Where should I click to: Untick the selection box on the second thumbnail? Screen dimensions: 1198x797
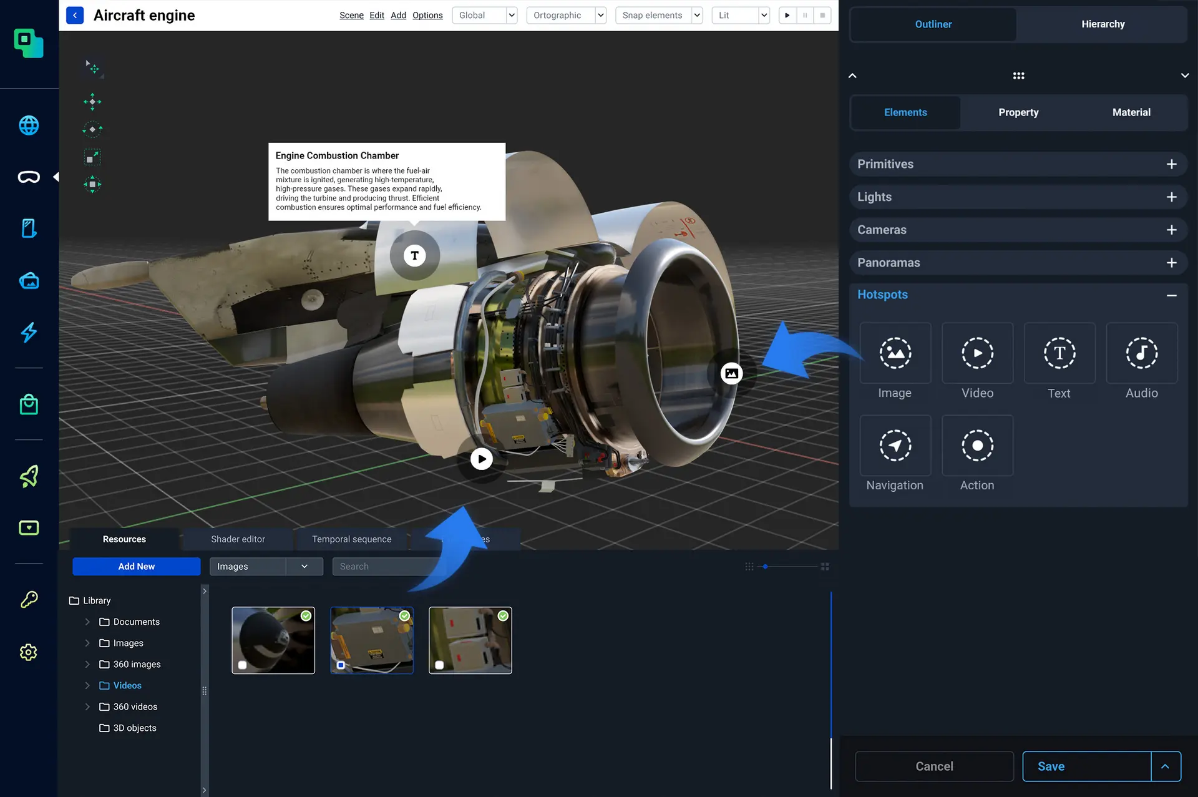tap(341, 665)
